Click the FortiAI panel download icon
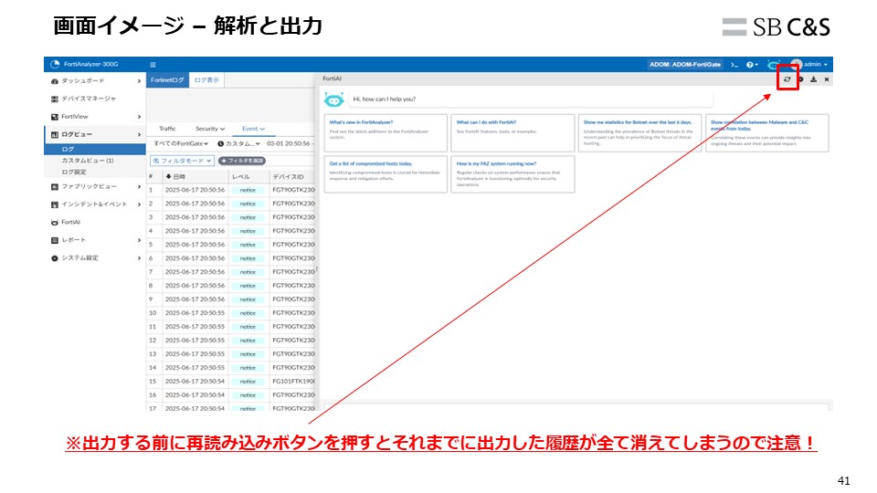This screenshot has height=493, width=877. [813, 80]
